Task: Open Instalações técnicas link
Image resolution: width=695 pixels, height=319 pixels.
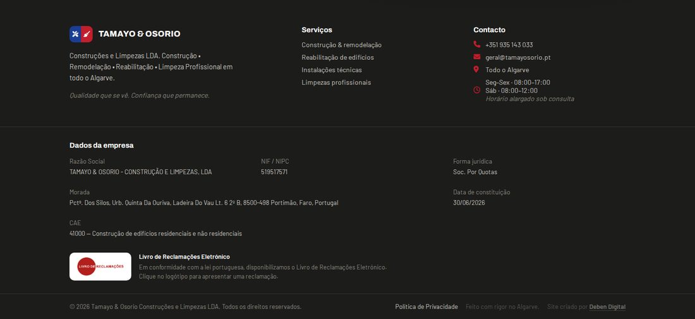Action: 332,70
